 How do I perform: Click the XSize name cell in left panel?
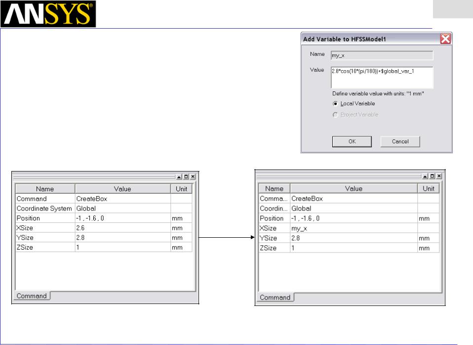[45, 228]
